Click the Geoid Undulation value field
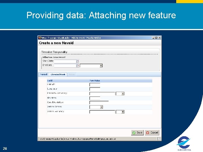Screen dimensions: 203x152 [99, 103]
